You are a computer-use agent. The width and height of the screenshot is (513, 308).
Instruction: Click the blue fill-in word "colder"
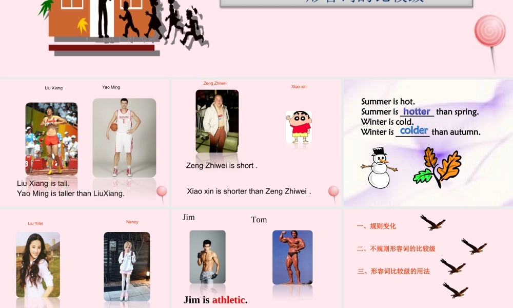[414, 130]
